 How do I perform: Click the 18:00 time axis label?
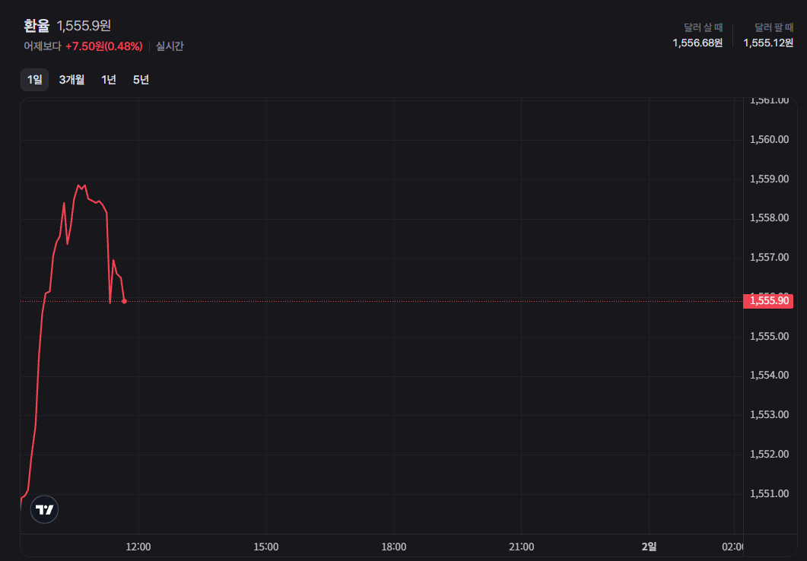tap(394, 547)
